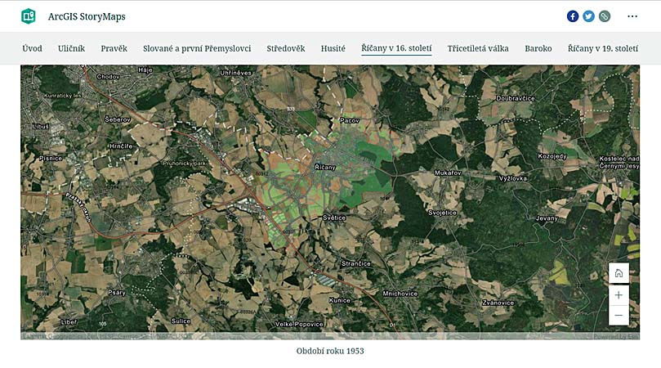The image size is (661, 368).
Task: Open the Pravěk section
Action: [114, 48]
